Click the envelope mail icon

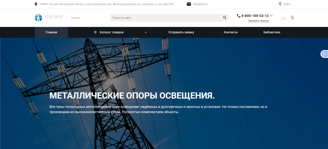point(189,4)
